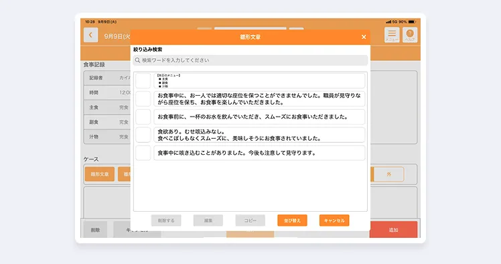
Task: Tap the 副食 row in 食事記録
Action: coord(107,122)
